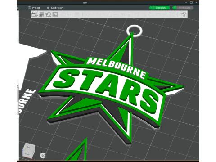This screenshot has width=216, height=162.
Task: Click the Slice plate button
Action: [162, 8]
